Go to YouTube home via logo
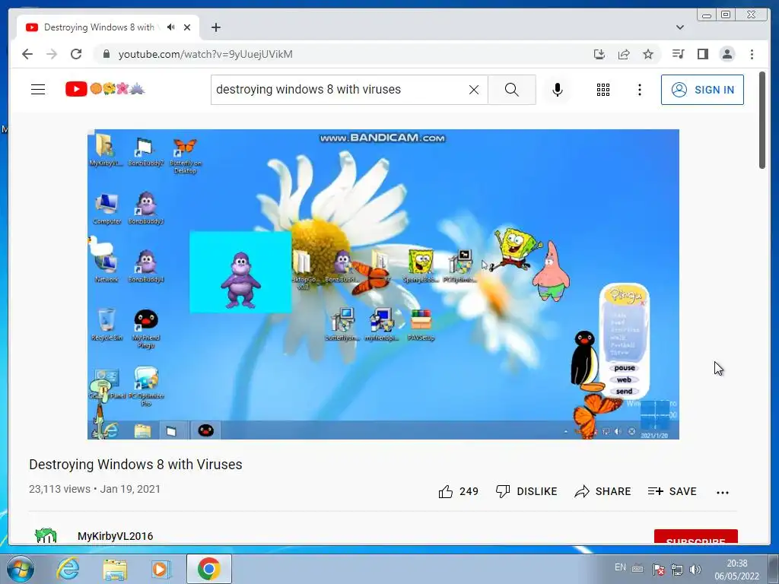This screenshot has width=779, height=584. [105, 89]
